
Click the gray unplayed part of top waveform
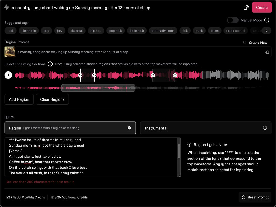coord(236,75)
